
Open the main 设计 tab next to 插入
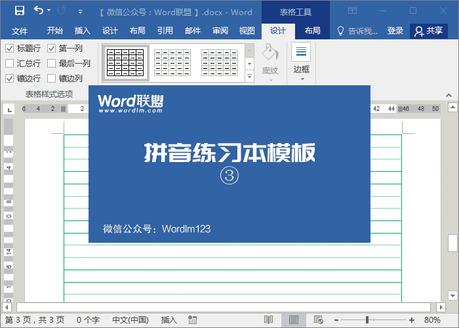coord(110,31)
